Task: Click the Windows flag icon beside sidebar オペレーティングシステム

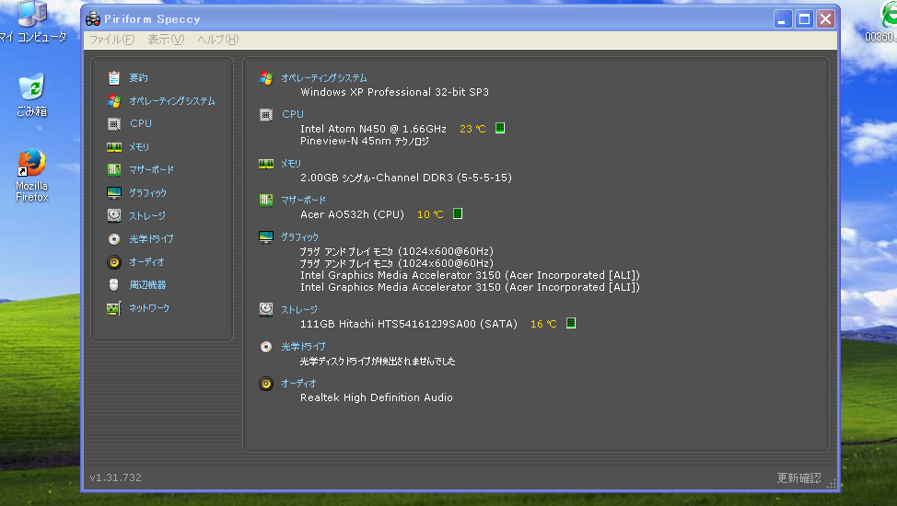Action: pyautogui.click(x=114, y=100)
